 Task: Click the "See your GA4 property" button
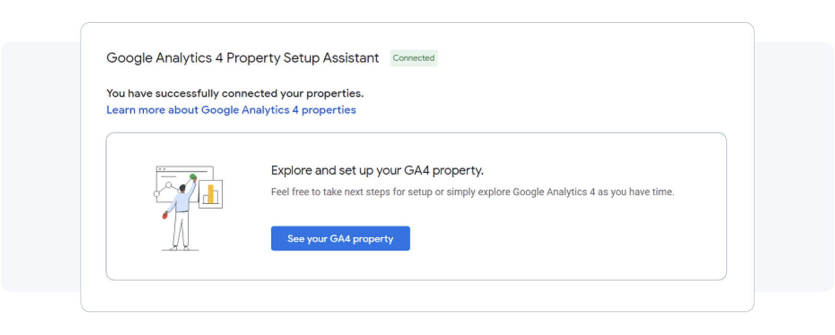(340, 238)
